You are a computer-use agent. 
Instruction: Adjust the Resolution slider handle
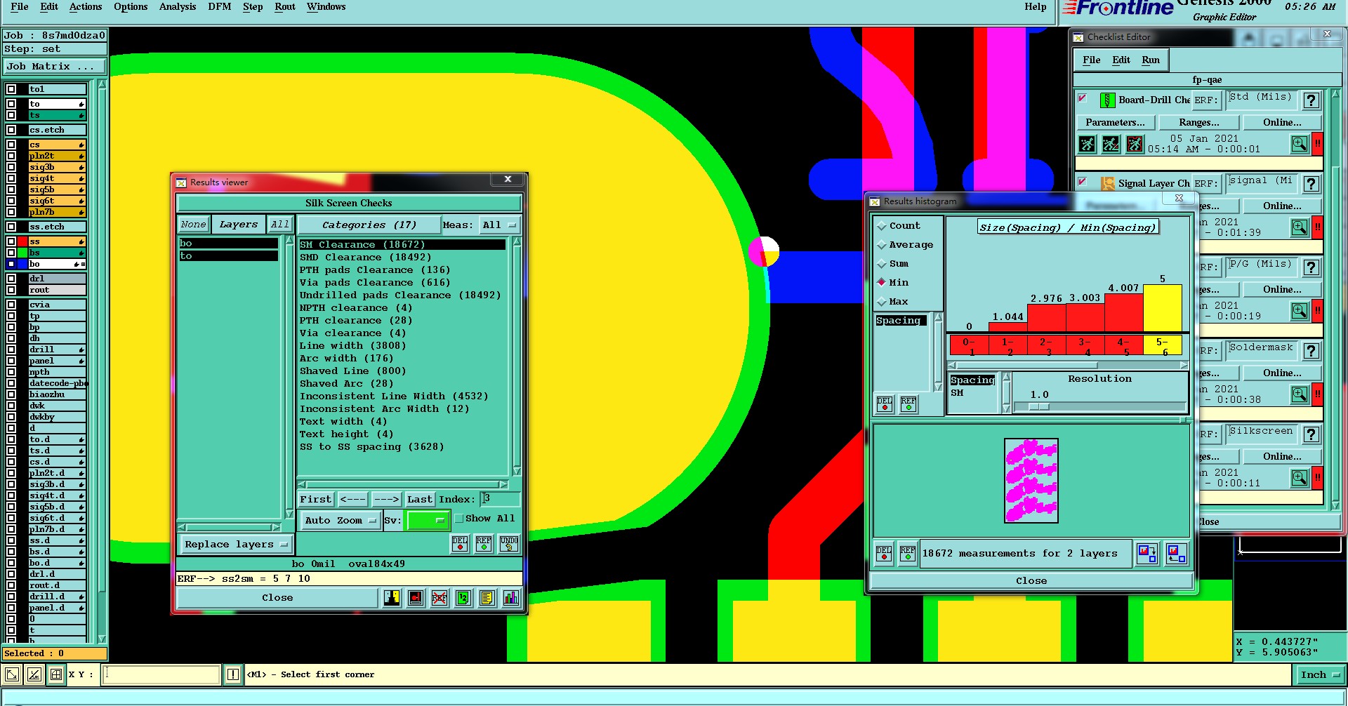pyautogui.click(x=1040, y=406)
